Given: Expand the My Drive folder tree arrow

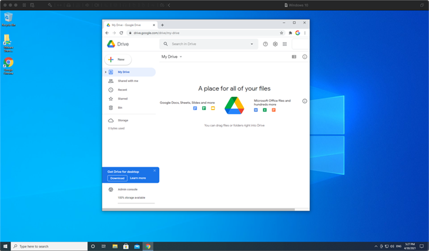Looking at the screenshot, I should [105, 72].
